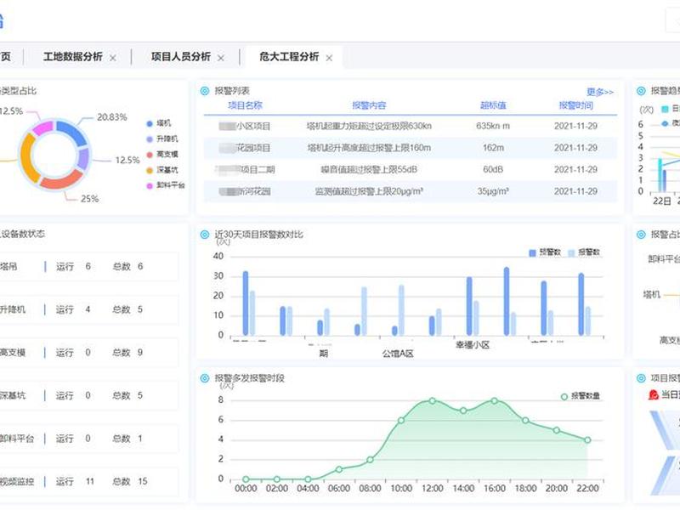This screenshot has height=510, width=680.
Task: Select the row with 噪音值超过报警上限55dB
Action: (411, 169)
